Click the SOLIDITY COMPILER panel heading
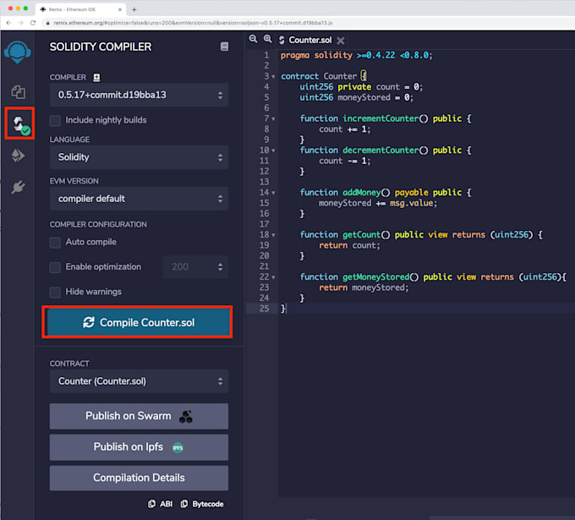Viewport: 575px width, 520px height. (101, 47)
